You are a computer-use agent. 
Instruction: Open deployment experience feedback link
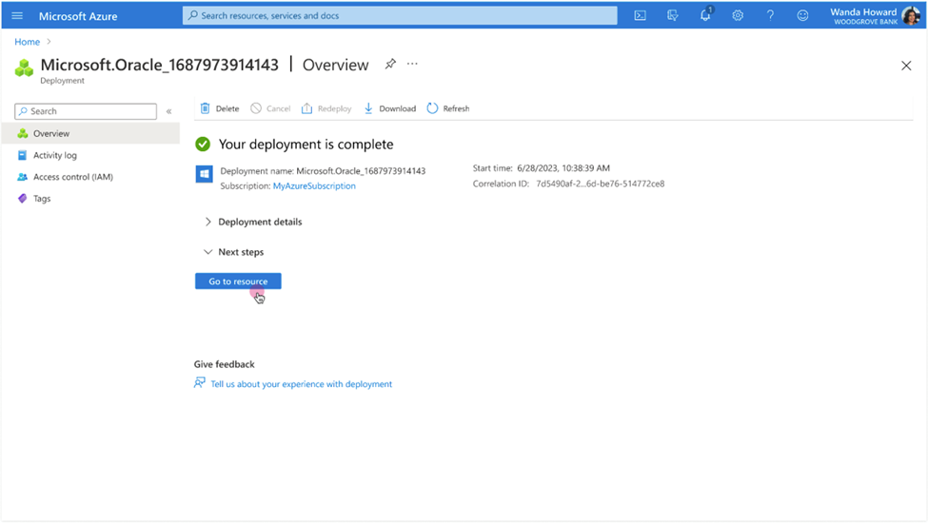pyautogui.click(x=302, y=384)
